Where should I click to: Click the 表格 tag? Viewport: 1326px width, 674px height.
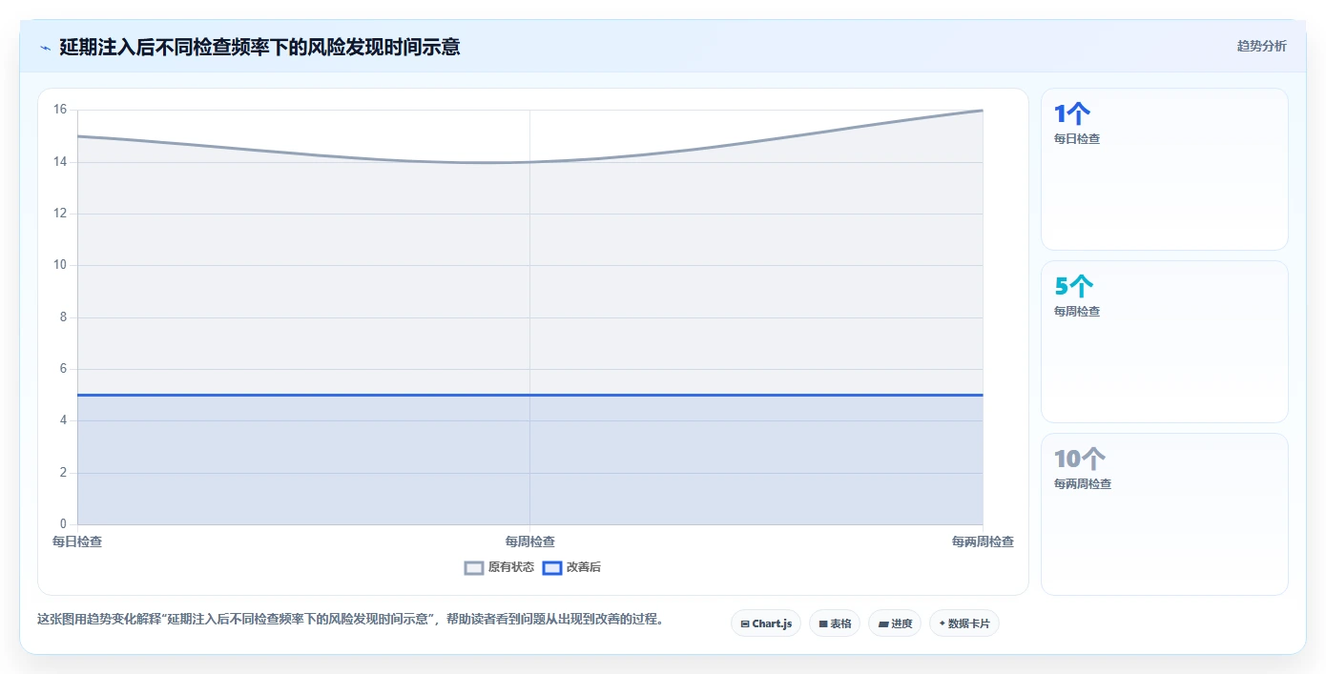pos(835,623)
